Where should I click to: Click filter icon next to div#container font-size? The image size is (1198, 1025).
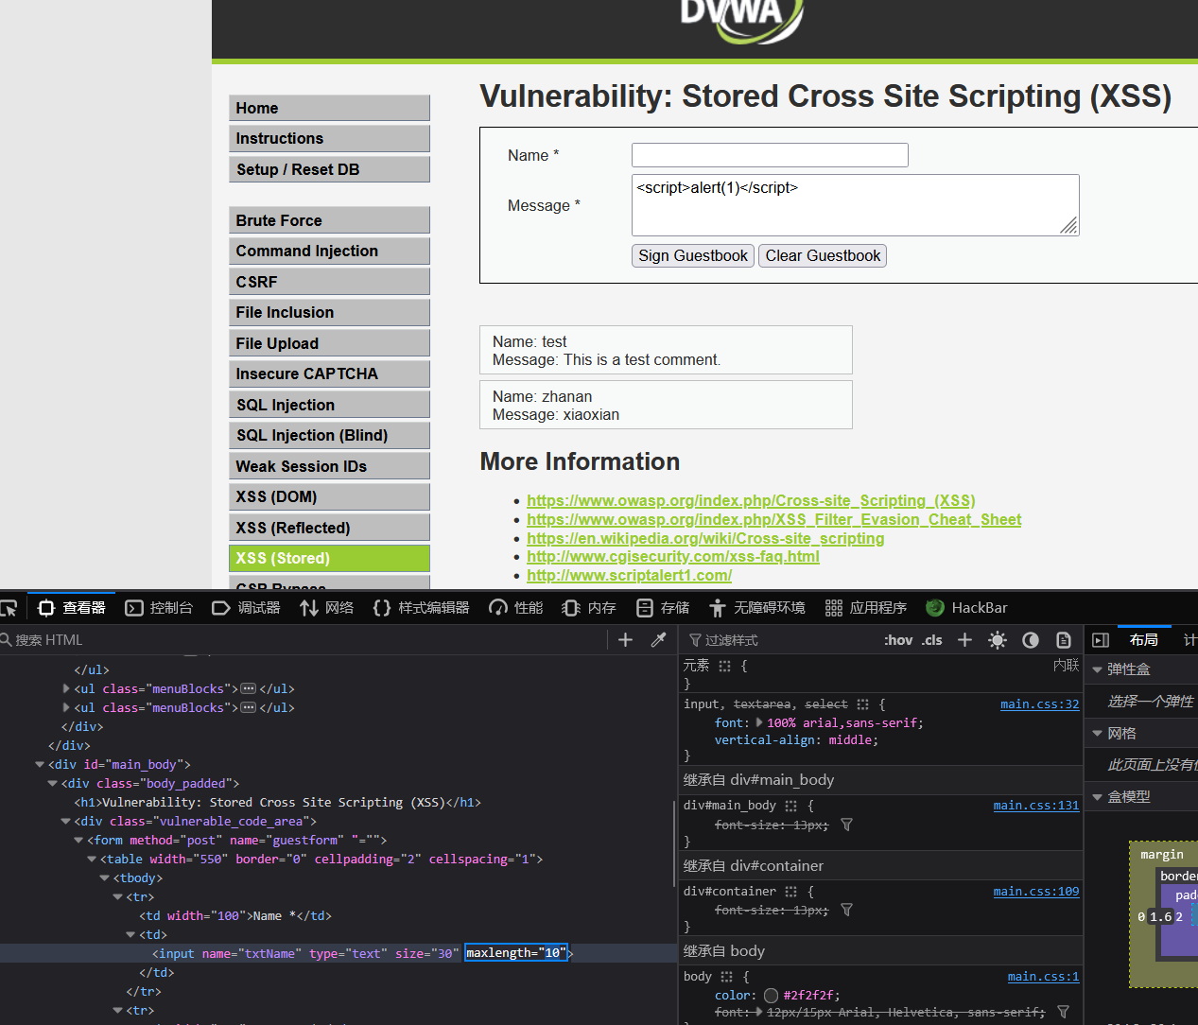(846, 910)
